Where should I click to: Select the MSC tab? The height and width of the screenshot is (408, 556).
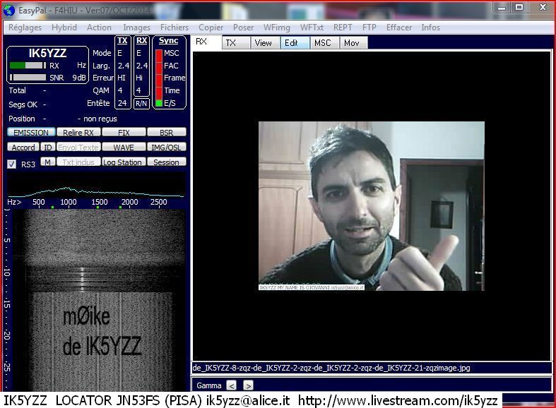click(322, 43)
